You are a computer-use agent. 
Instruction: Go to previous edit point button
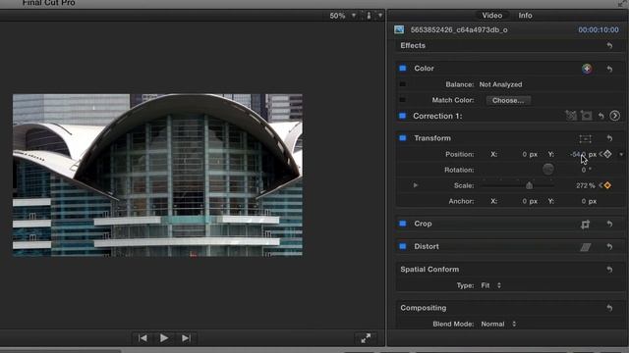tap(143, 338)
